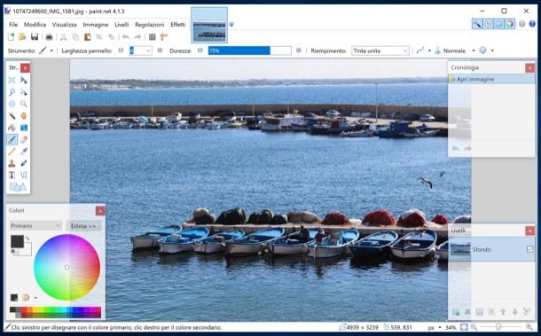Open the Larghezza pennello size dropdown
This screenshot has height=336, width=541.
pyautogui.click(x=148, y=51)
